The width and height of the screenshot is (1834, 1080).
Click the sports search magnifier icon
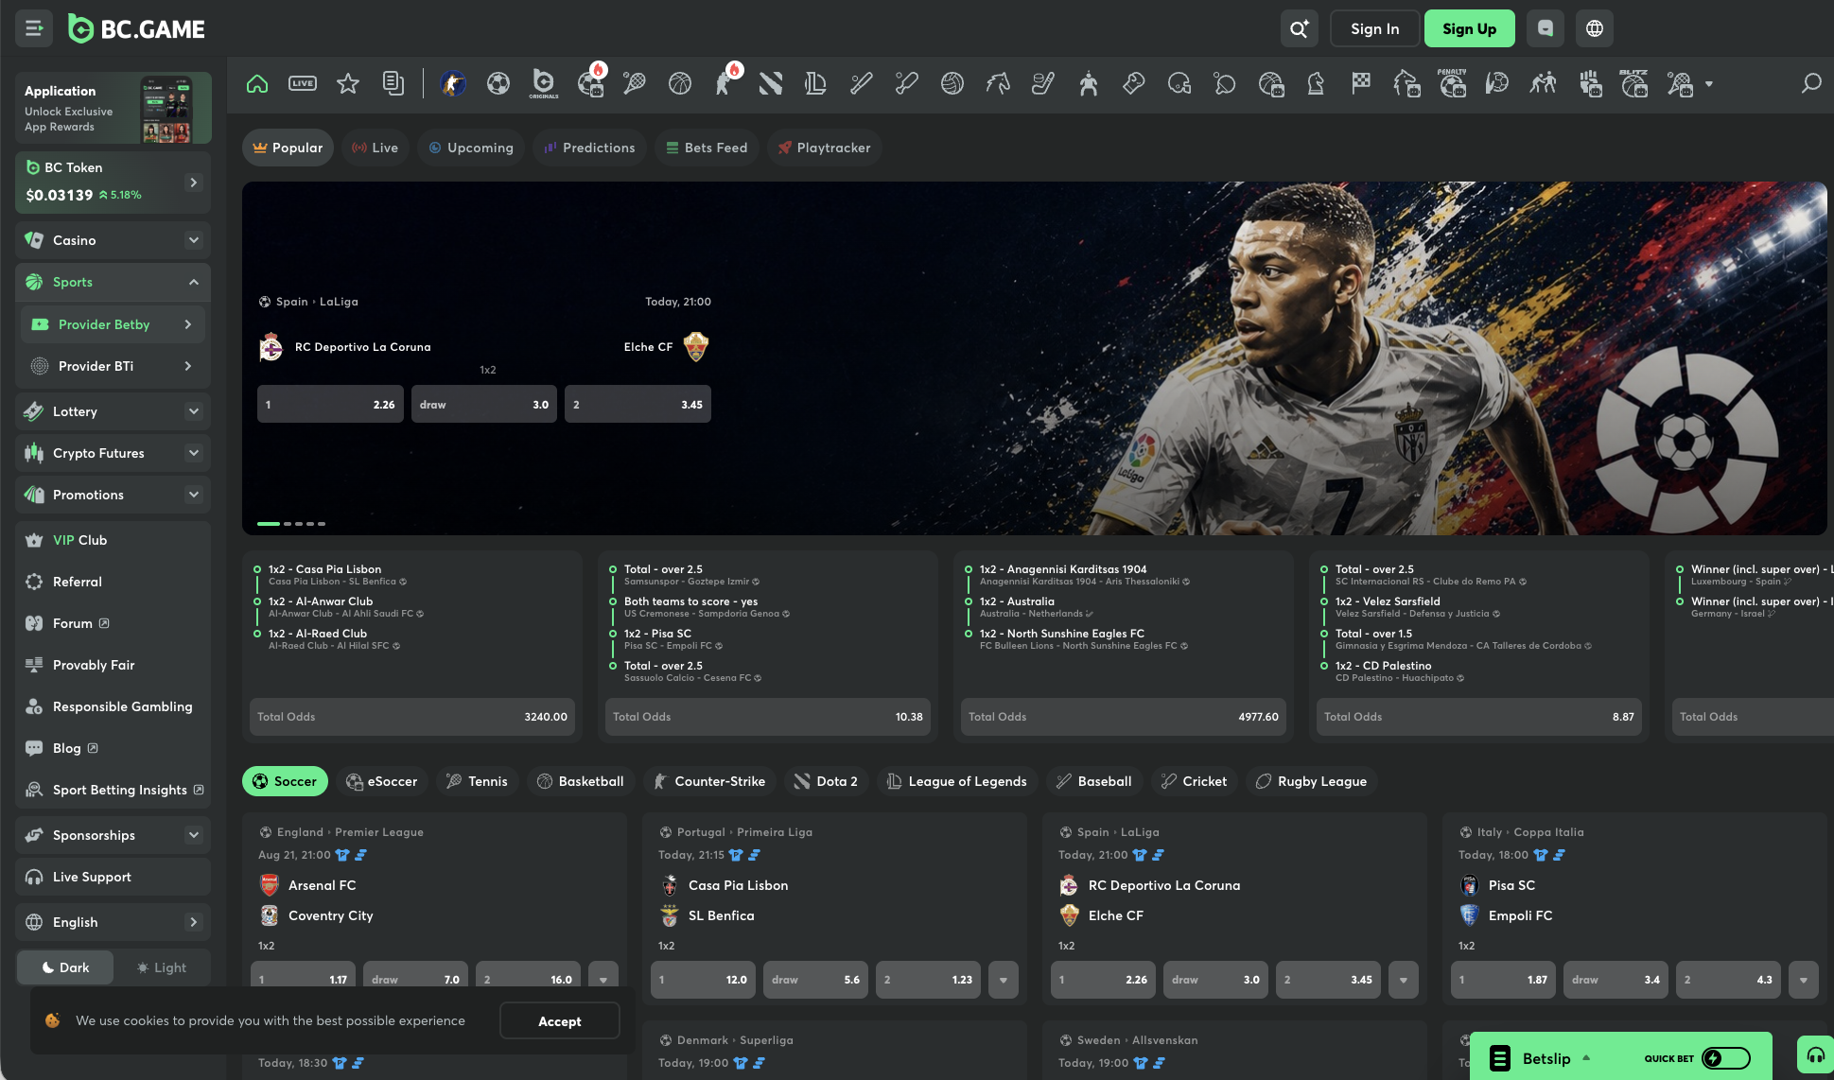[1811, 83]
